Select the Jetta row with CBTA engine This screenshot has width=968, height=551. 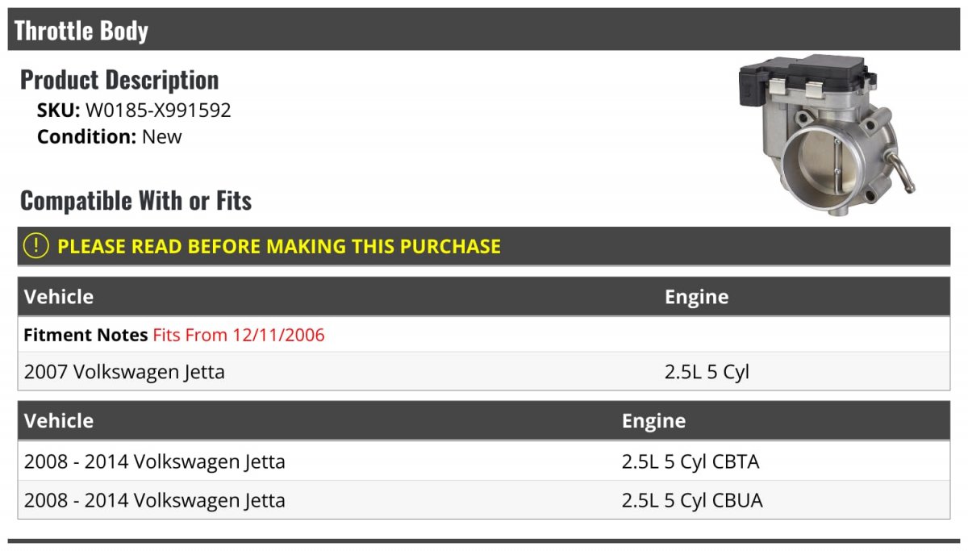point(484,461)
